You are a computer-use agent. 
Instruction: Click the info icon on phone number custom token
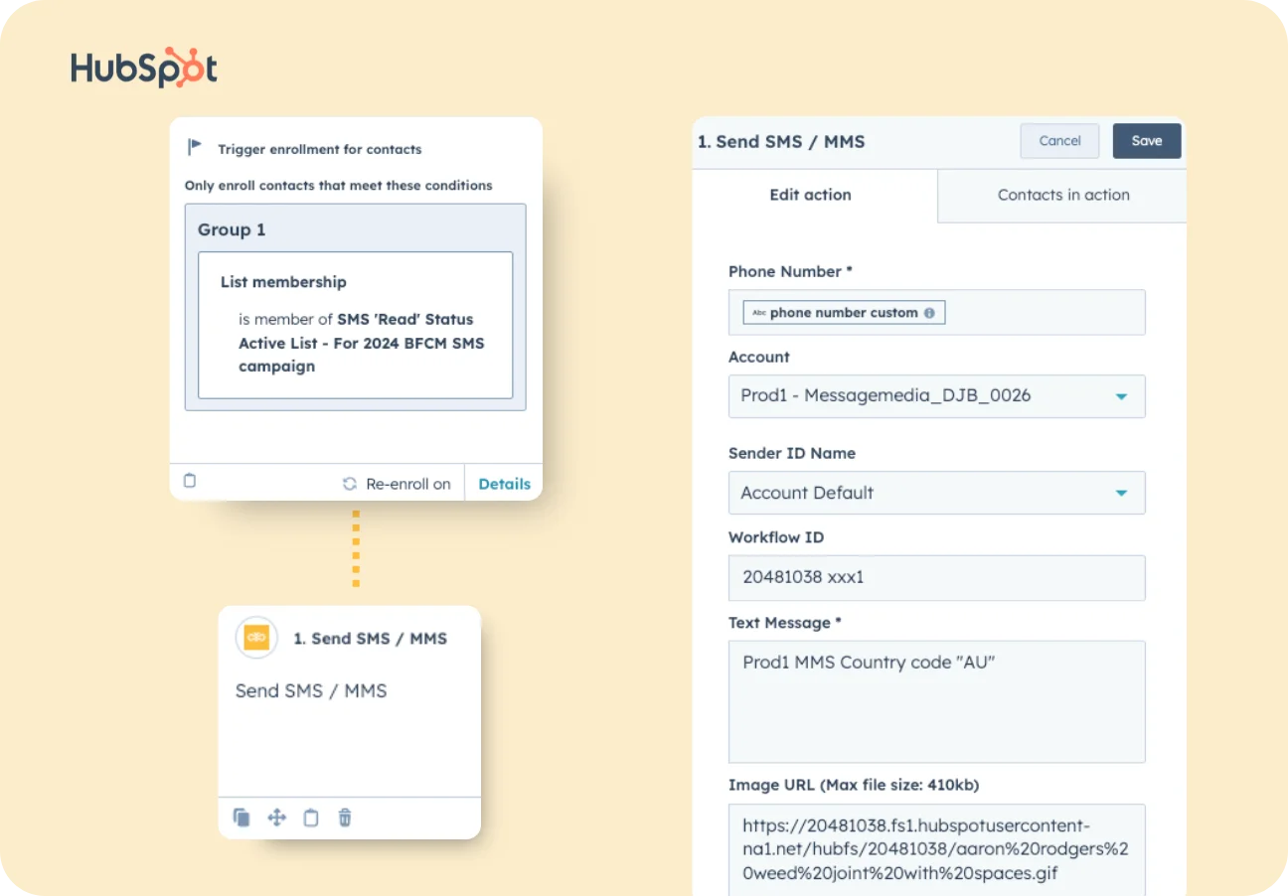pyautogui.click(x=929, y=312)
